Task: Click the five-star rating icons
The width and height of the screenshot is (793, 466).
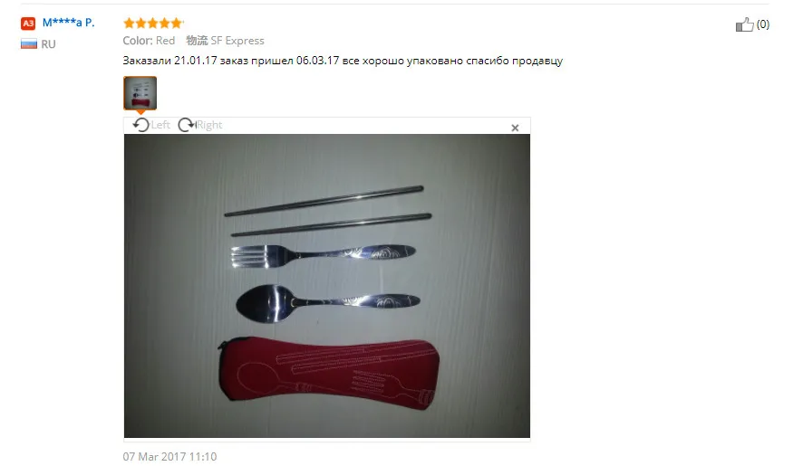Action: pos(153,23)
